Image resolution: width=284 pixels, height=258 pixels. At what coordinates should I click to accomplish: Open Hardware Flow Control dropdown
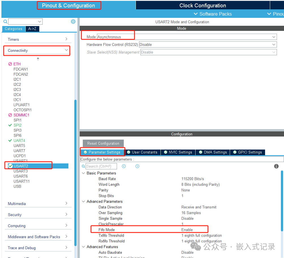[208, 44]
